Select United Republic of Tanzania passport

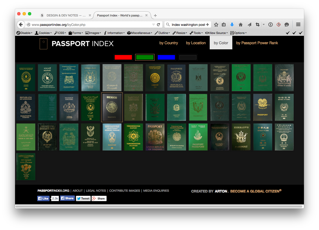(x=155, y=137)
